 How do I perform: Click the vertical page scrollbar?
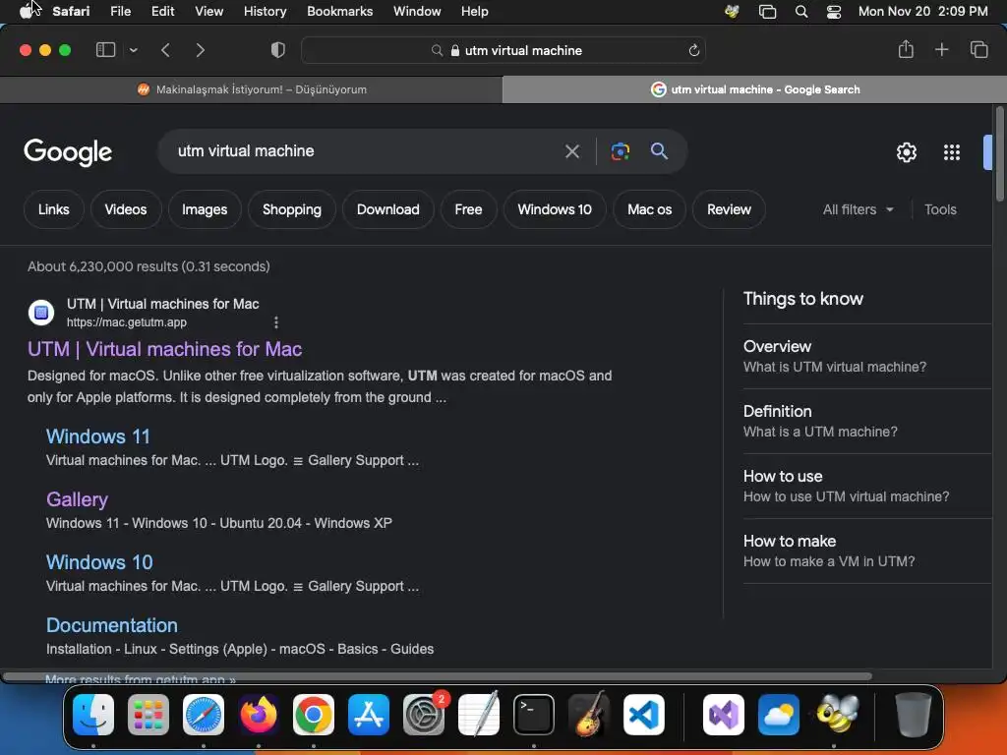(x=999, y=154)
